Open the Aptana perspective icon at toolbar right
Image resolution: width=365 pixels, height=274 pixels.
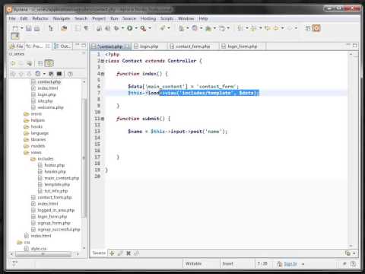(316, 28)
